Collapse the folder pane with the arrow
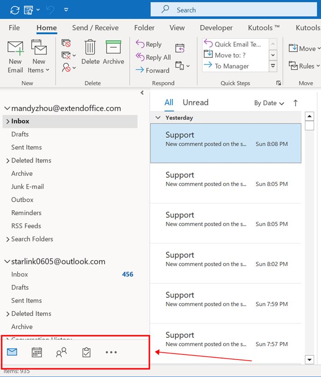 [x=142, y=93]
